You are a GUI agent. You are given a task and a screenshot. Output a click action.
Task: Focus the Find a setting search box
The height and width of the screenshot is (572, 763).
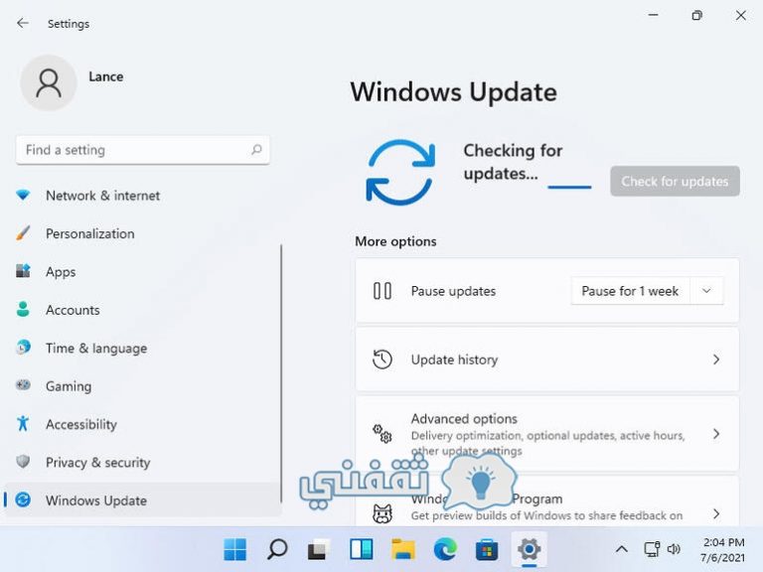click(143, 150)
